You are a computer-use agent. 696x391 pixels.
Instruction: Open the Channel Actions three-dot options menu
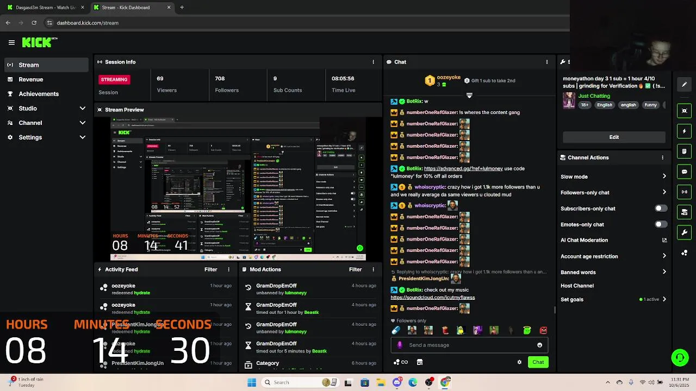[x=662, y=157]
